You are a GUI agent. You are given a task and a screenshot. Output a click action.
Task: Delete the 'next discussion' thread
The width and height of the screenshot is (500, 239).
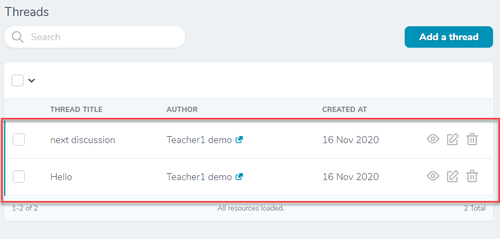coord(472,139)
